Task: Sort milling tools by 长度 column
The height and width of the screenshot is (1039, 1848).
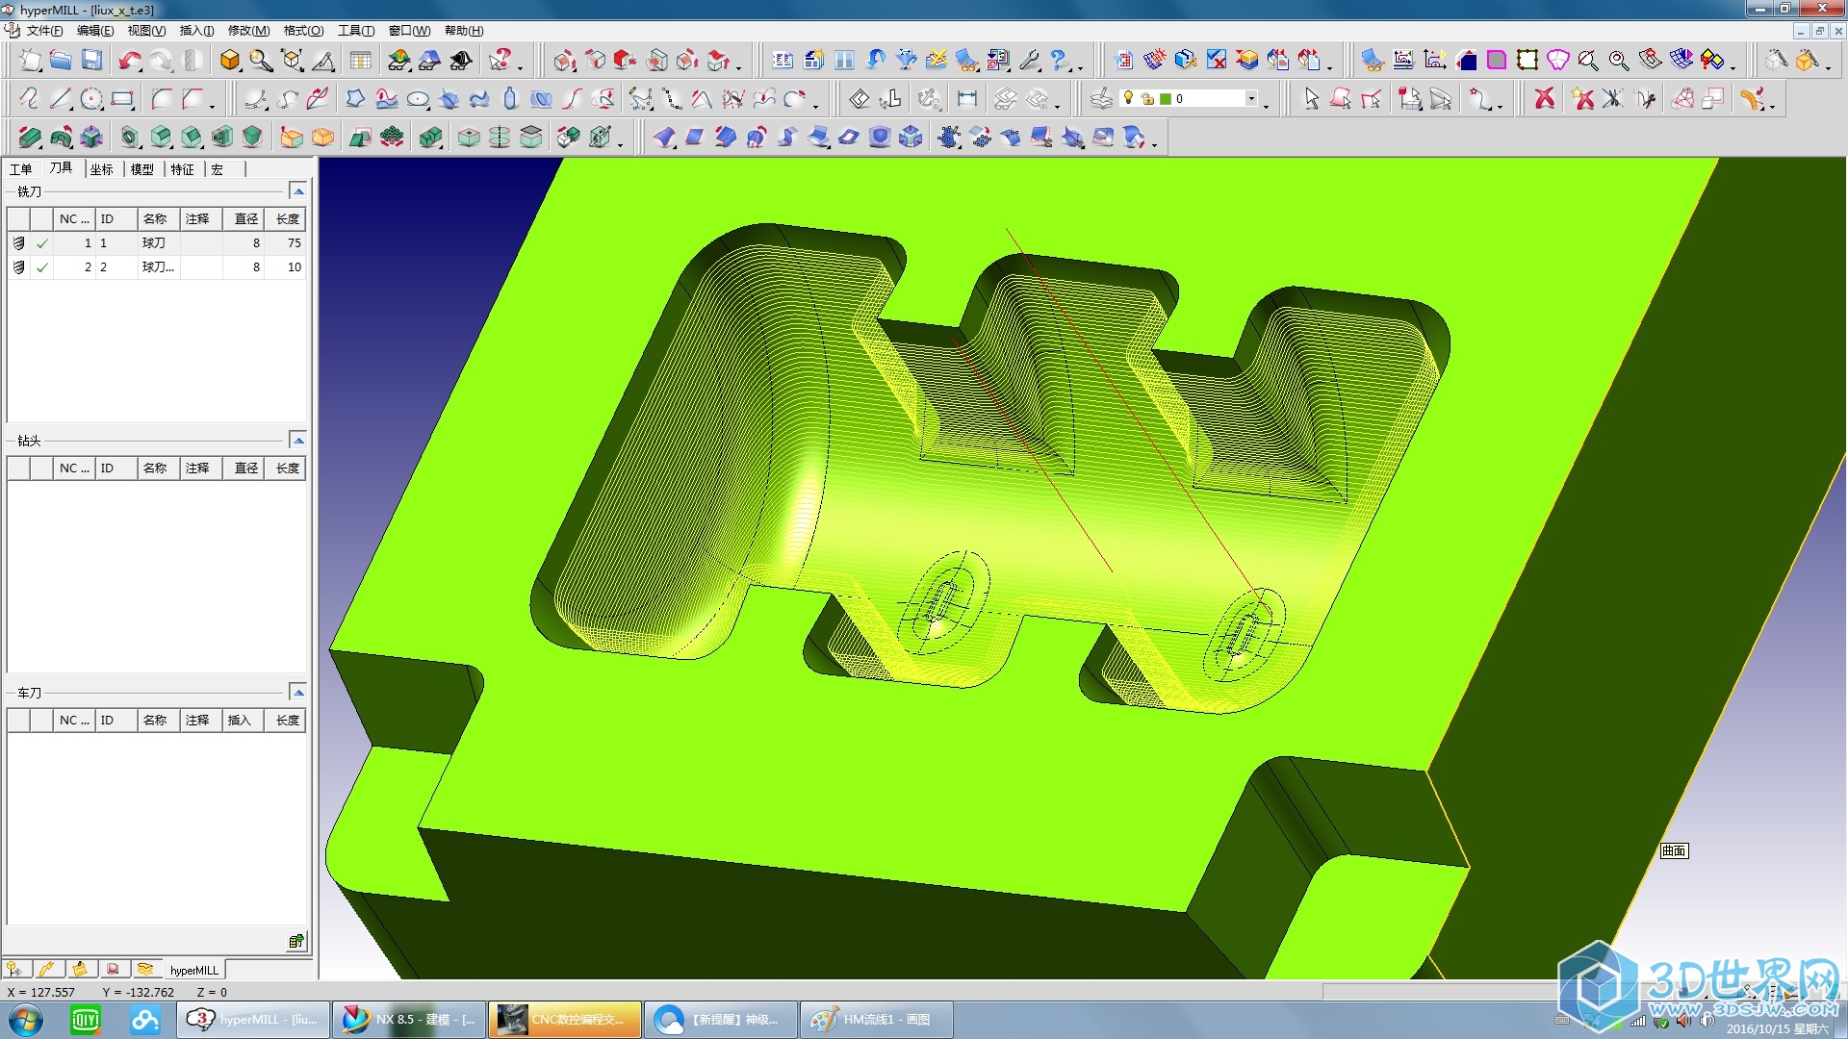Action: (x=286, y=219)
